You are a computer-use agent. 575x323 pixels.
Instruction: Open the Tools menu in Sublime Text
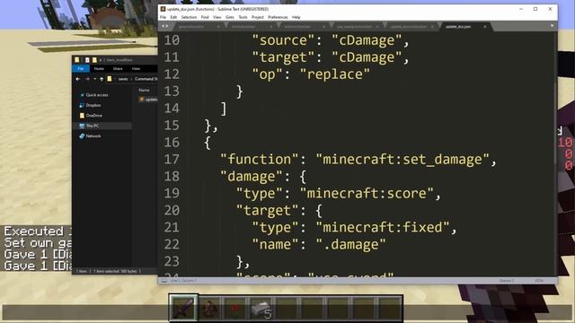(243, 17)
